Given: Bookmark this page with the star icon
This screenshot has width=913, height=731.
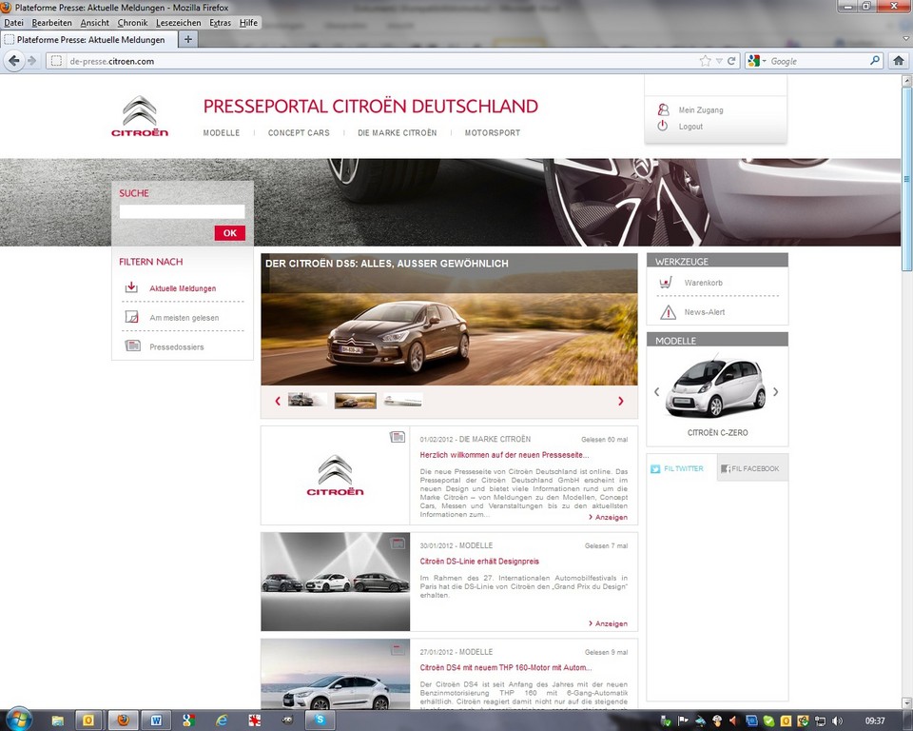Looking at the screenshot, I should (x=705, y=61).
